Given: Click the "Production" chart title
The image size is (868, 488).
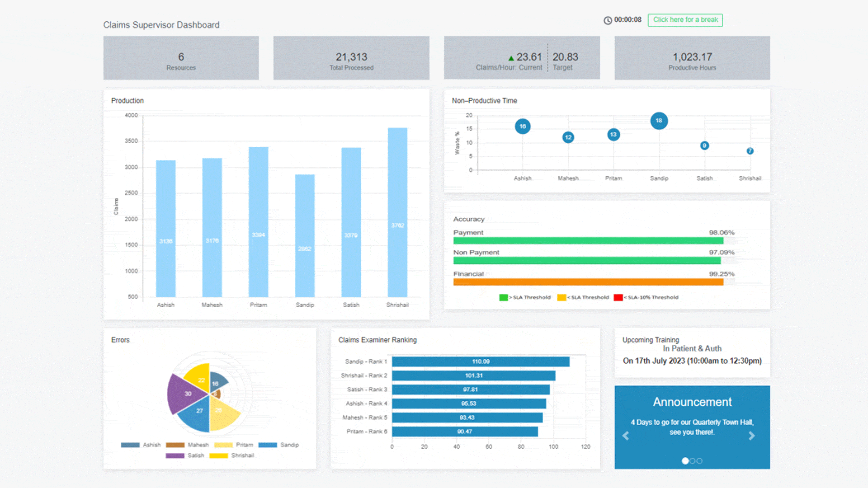Looking at the screenshot, I should (127, 101).
